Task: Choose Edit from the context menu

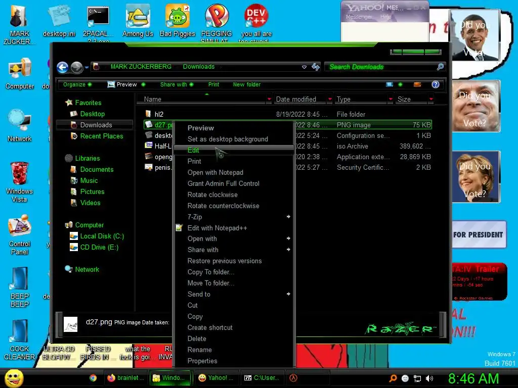Action: click(x=233, y=150)
